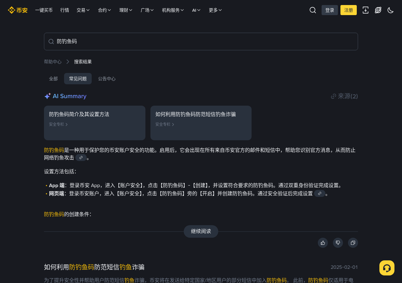Expand the 合约 dropdown menu

coord(105,10)
